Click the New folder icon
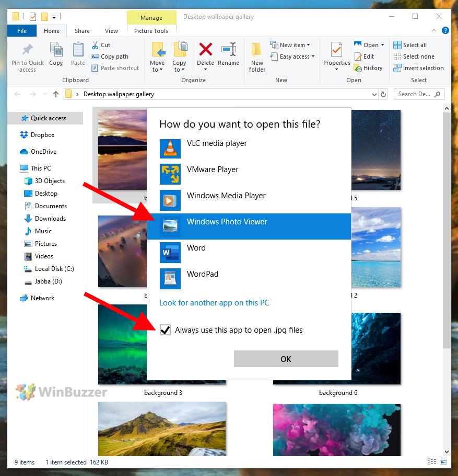Viewport: 458px width, 476px height. click(x=257, y=50)
